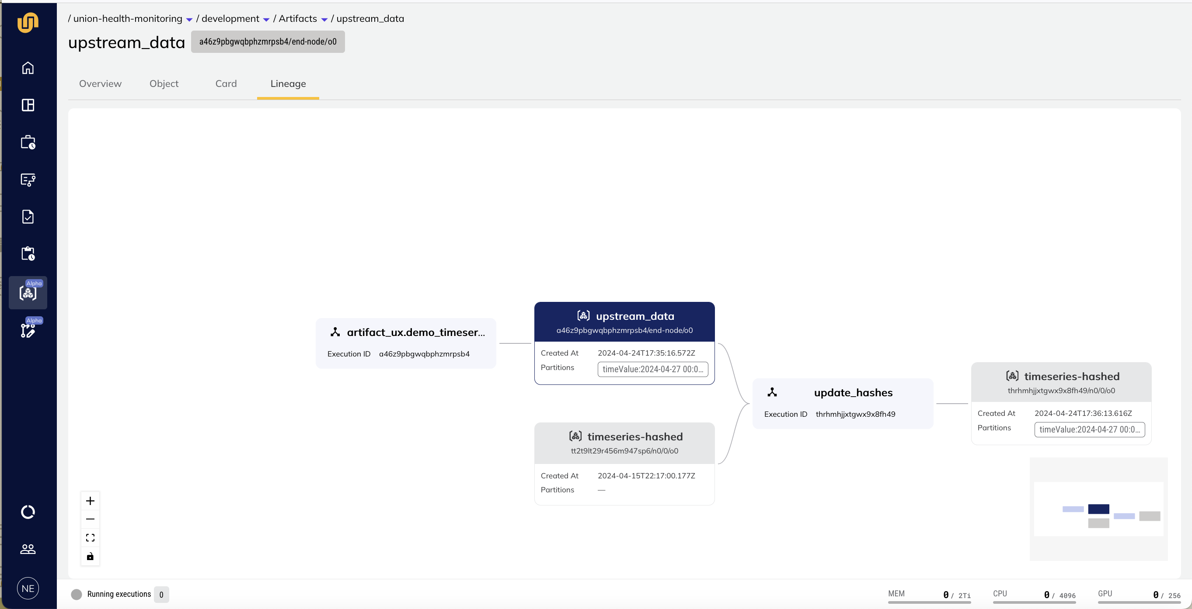Open the workflow list sidebar icon
Image resolution: width=1192 pixels, height=609 pixels.
point(28,180)
